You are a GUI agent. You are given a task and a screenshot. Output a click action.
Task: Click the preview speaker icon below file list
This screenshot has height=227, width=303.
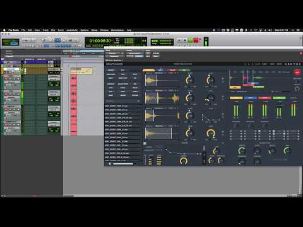(109, 164)
